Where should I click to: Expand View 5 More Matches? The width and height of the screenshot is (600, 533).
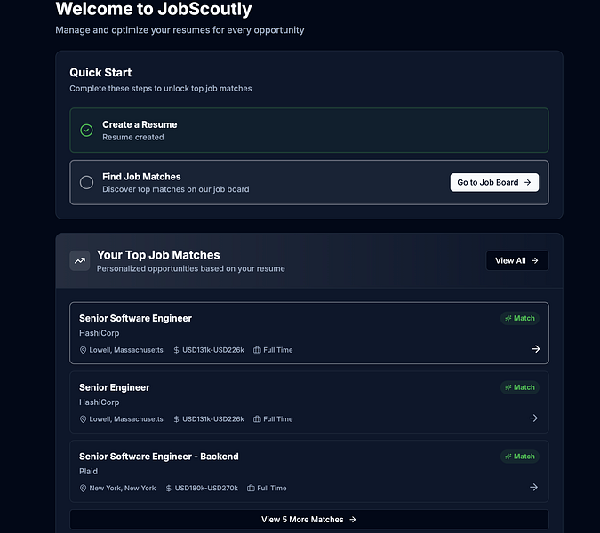(309, 520)
